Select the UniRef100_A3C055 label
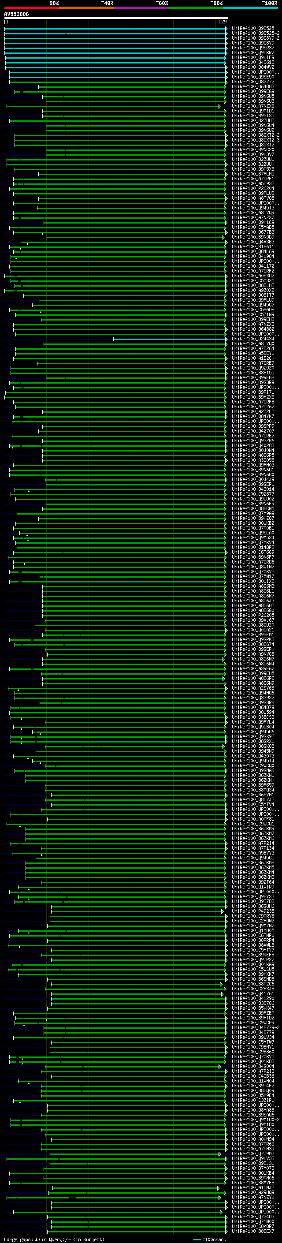The height and width of the screenshot is (1243, 282). (253, 460)
